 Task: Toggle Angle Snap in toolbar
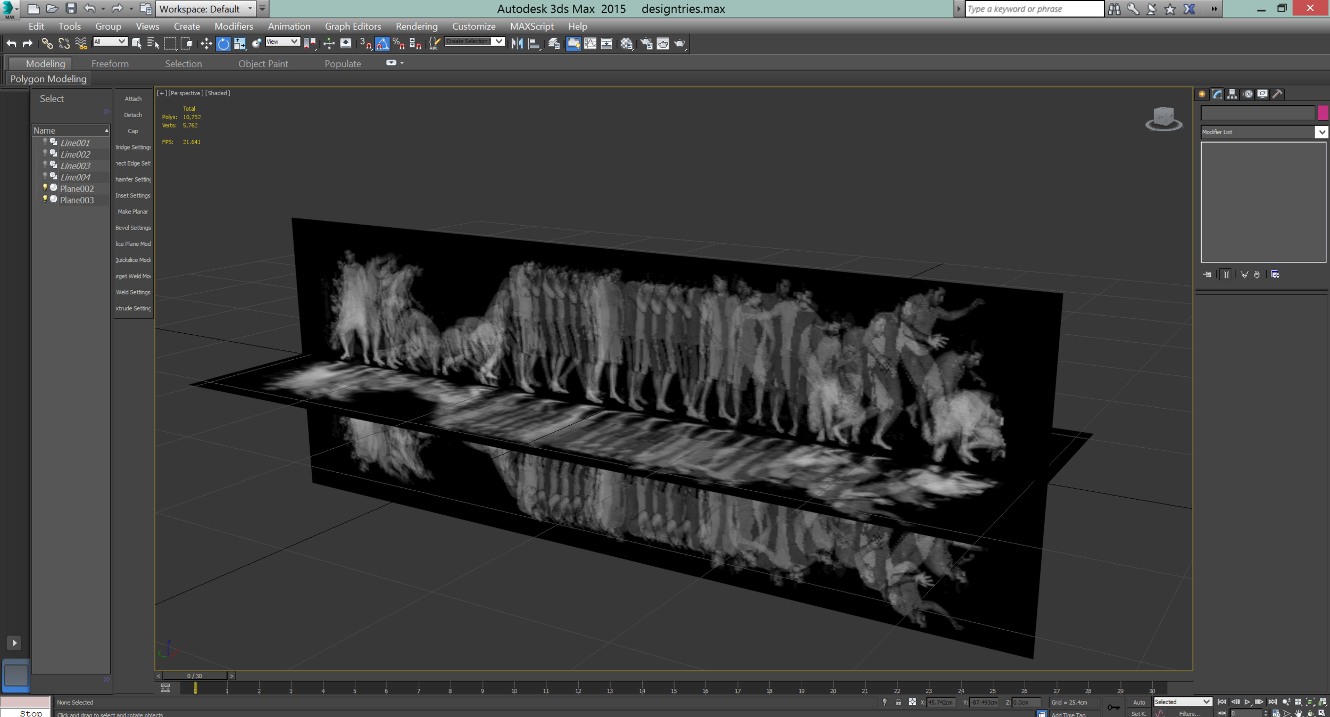point(382,44)
